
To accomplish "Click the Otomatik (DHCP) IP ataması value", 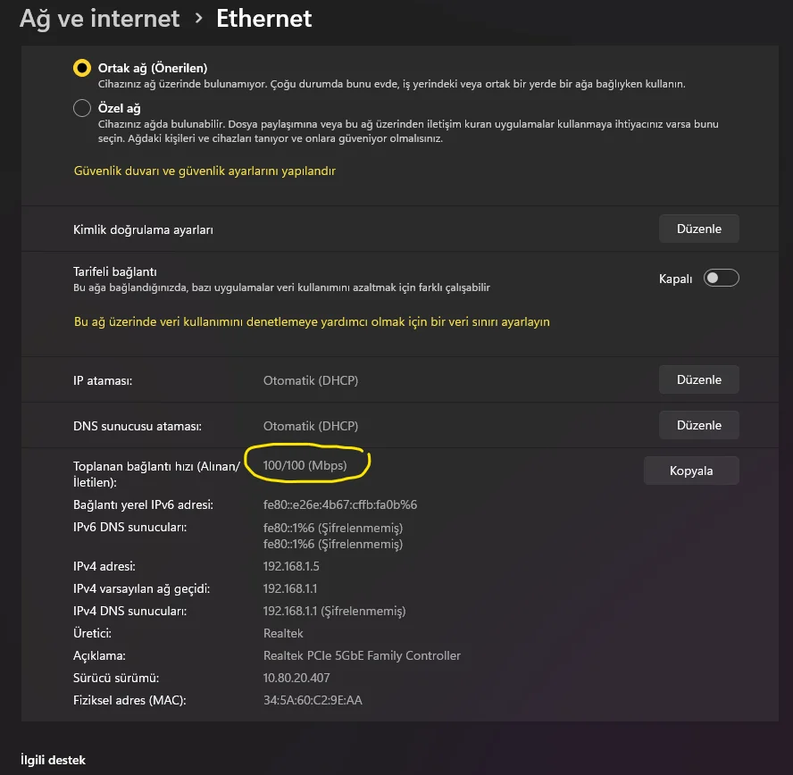I will tap(311, 380).
